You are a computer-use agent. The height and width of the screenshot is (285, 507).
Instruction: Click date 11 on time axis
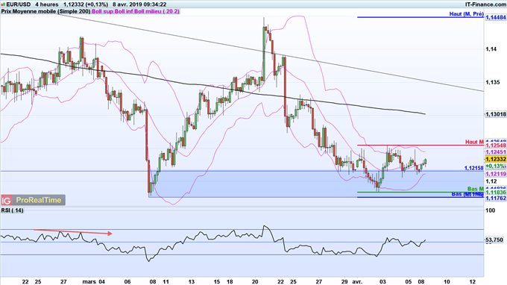click(166, 282)
